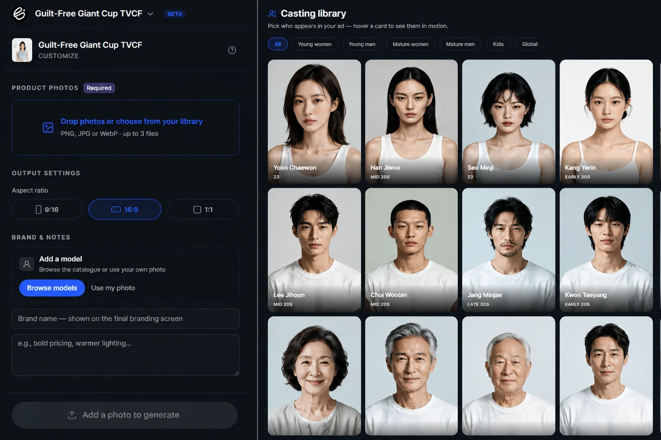Screen dimensions: 661x440
Task: Click the Guilt-Free Giant Cup template thumbnail
Action: (22, 50)
